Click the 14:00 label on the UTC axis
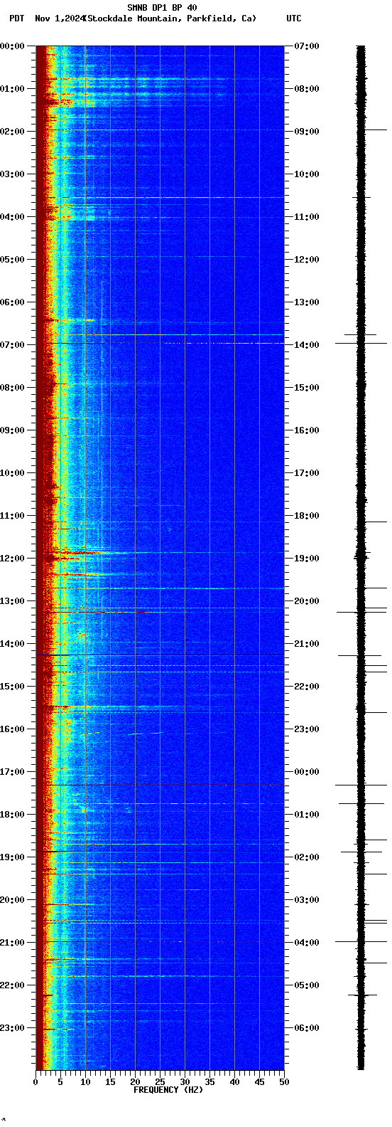Image resolution: width=392 pixels, height=1127 pixels. (x=307, y=345)
